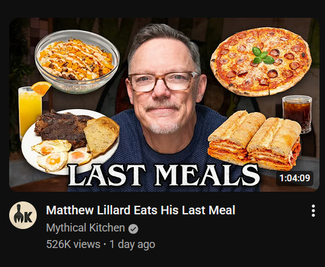325x267 pixels.
Task: Click the verified checkmark badge
Action: (133, 229)
